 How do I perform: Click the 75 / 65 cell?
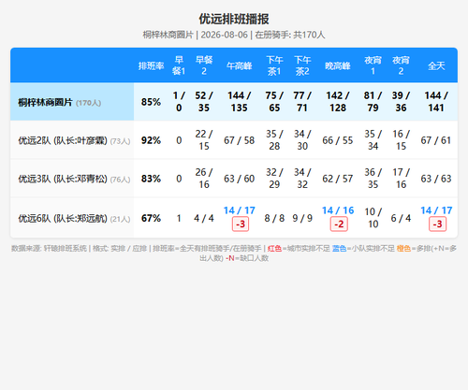(x=274, y=102)
